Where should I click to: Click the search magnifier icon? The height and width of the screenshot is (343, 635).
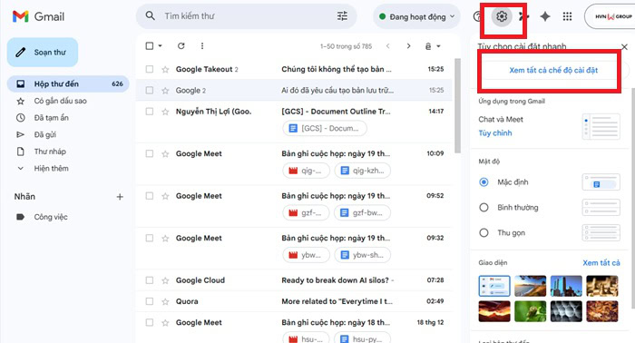151,16
